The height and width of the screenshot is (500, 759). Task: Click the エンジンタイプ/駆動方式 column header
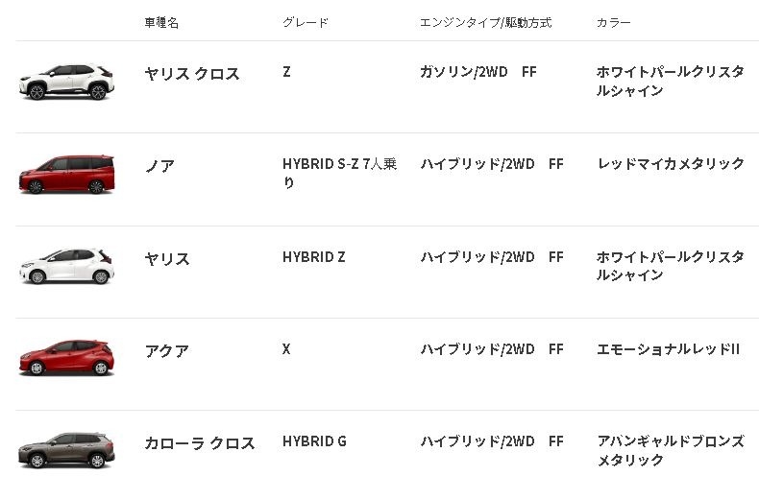pyautogui.click(x=485, y=23)
